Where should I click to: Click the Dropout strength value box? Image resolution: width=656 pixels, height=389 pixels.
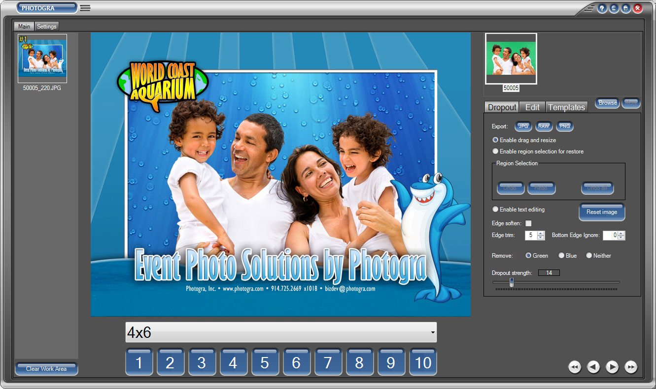[x=549, y=273]
